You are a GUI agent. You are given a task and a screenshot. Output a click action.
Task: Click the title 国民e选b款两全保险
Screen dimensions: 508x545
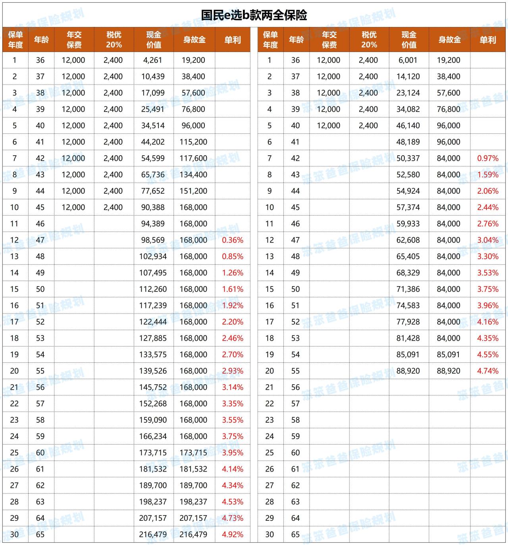point(254,15)
